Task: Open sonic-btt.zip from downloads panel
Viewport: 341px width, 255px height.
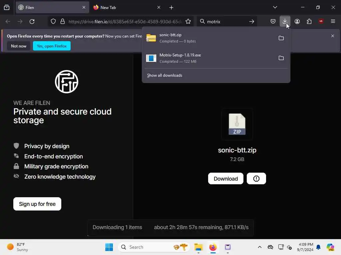Action: [x=209, y=38]
